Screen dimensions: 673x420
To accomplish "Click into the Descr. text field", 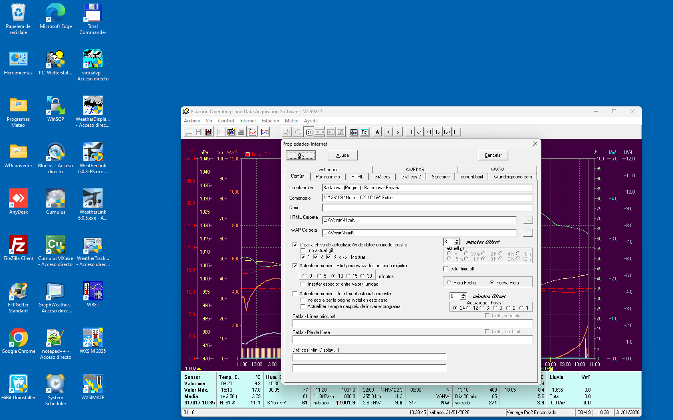I will pyautogui.click(x=427, y=208).
